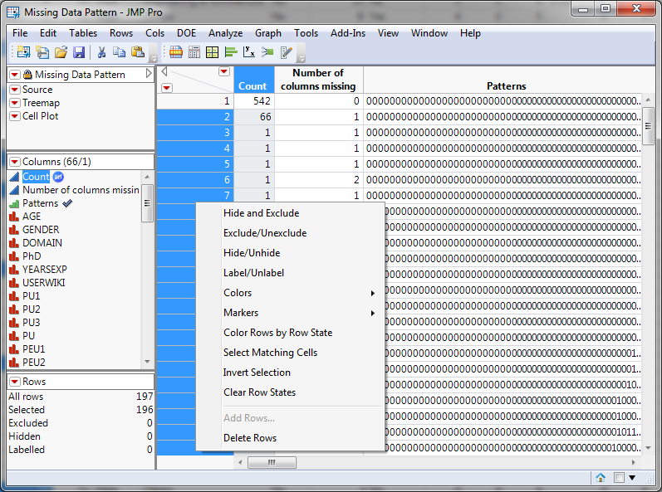Open the DOE menu
Viewport: 662px width, 492px height.
point(186,33)
